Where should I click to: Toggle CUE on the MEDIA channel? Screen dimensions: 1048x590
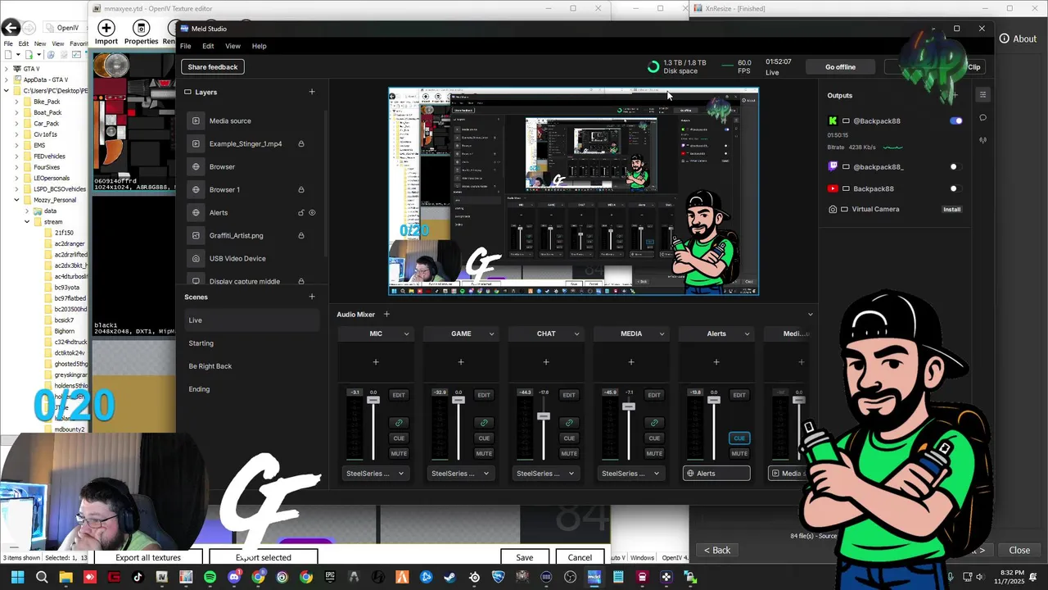[654, 438]
